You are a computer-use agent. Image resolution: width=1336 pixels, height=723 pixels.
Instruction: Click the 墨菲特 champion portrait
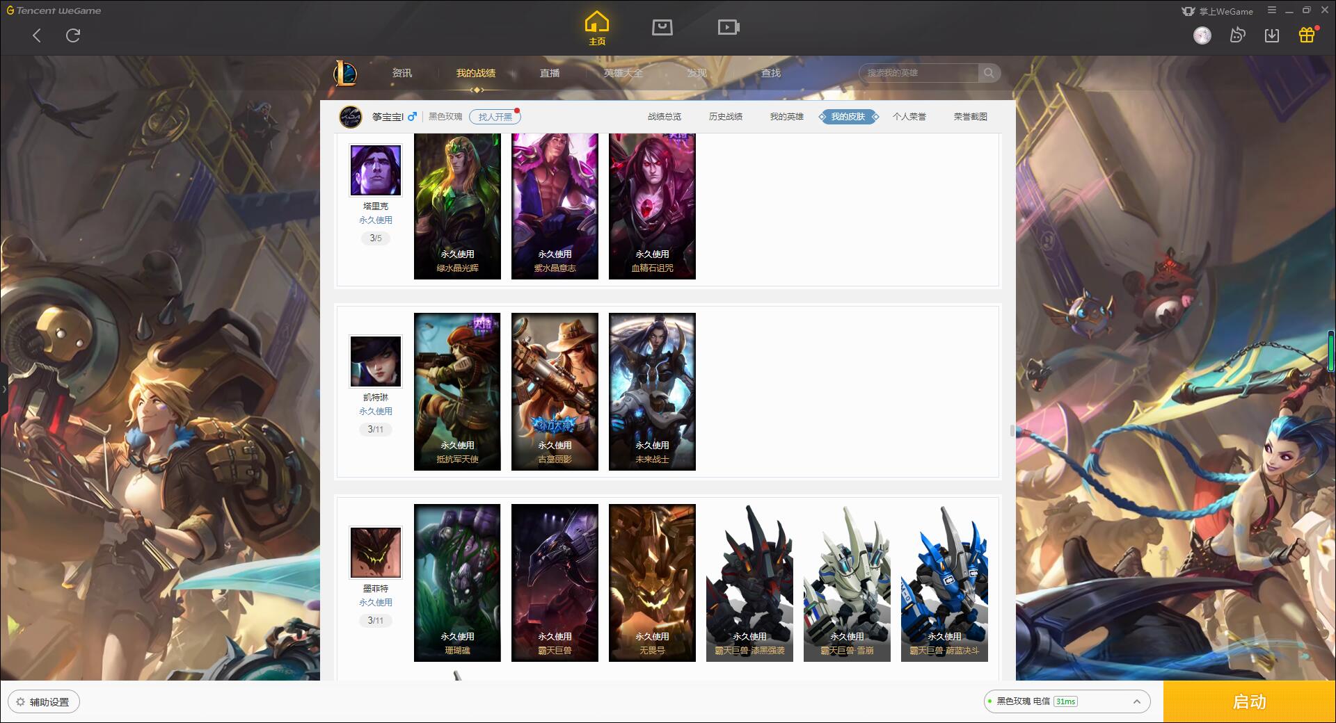coord(376,553)
